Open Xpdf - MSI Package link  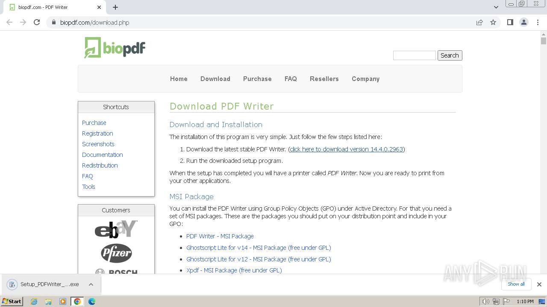(234, 270)
